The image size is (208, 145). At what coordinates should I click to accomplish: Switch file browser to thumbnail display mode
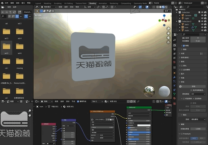pyautogui.click(x=17, y=16)
